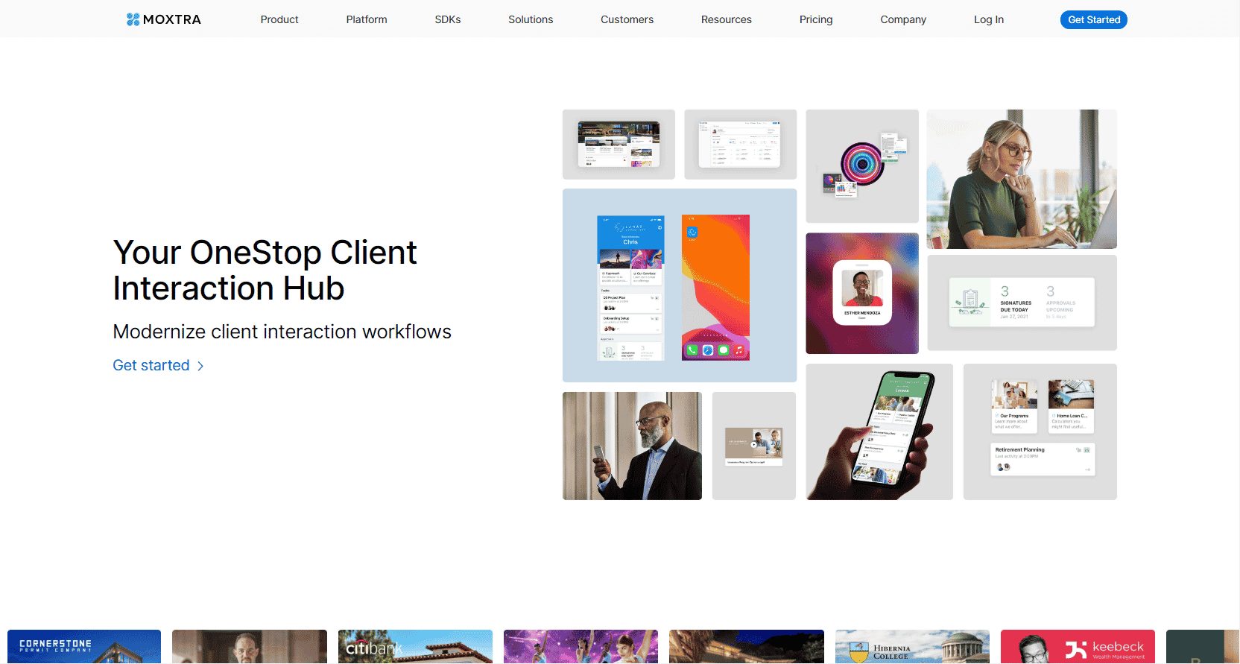Viewport: 1240px width, 664px height.
Task: Click the hand holding phone image
Action: [x=879, y=431]
